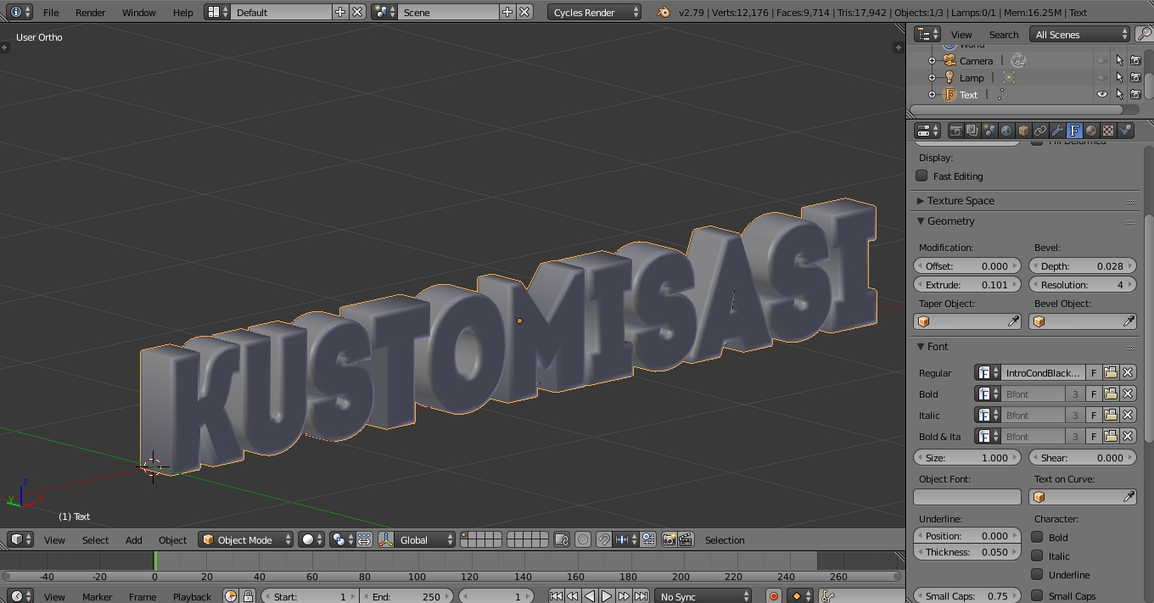Activate the Bevel Object eyedropper
The image size is (1154, 603).
point(1129,321)
